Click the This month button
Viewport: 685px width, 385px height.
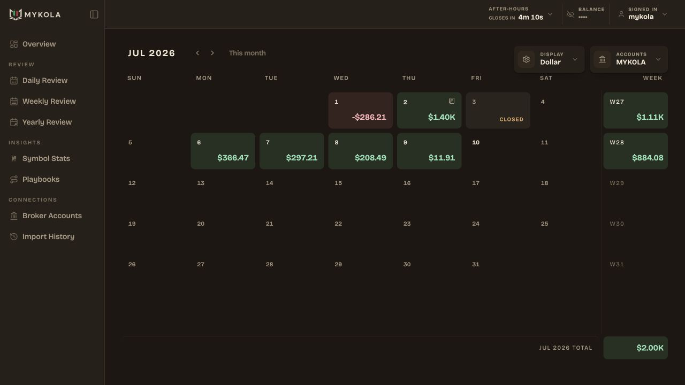click(x=247, y=53)
